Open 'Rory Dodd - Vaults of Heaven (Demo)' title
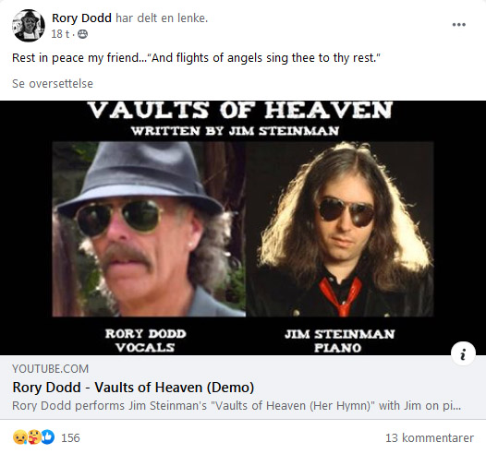Viewport: 486px width, 454px height. 133,388
